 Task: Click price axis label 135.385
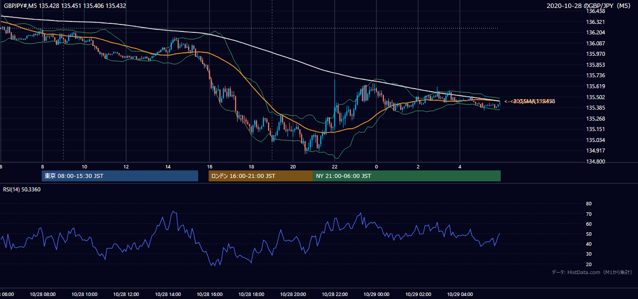(595, 108)
